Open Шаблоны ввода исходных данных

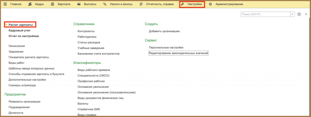(31, 68)
